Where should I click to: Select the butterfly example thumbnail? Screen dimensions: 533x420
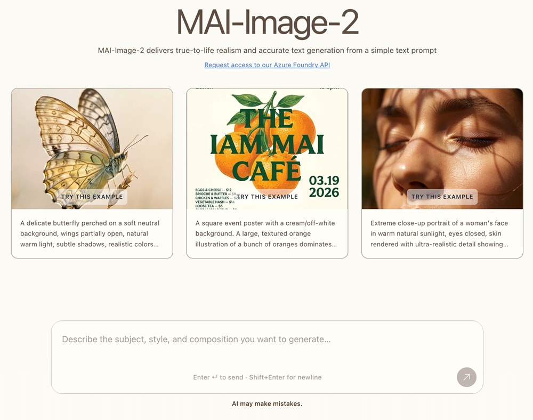tap(92, 149)
